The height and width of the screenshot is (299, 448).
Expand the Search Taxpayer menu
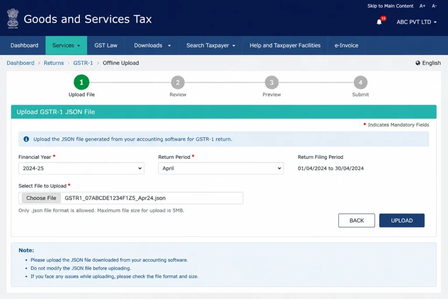[210, 46]
